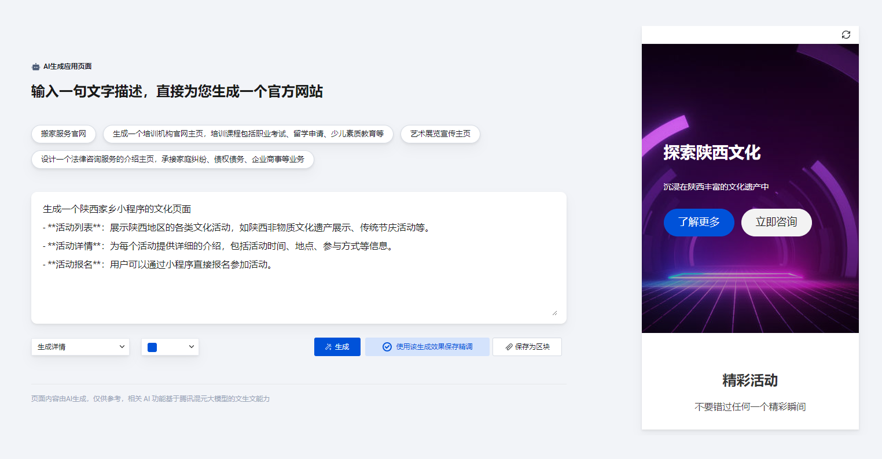The height and width of the screenshot is (459, 882).
Task: Click the textarea resize handle corner
Action: pyautogui.click(x=554, y=312)
